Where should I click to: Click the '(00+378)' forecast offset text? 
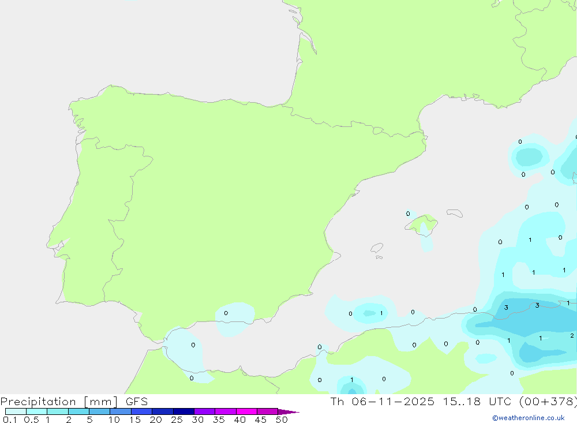tap(548, 401)
